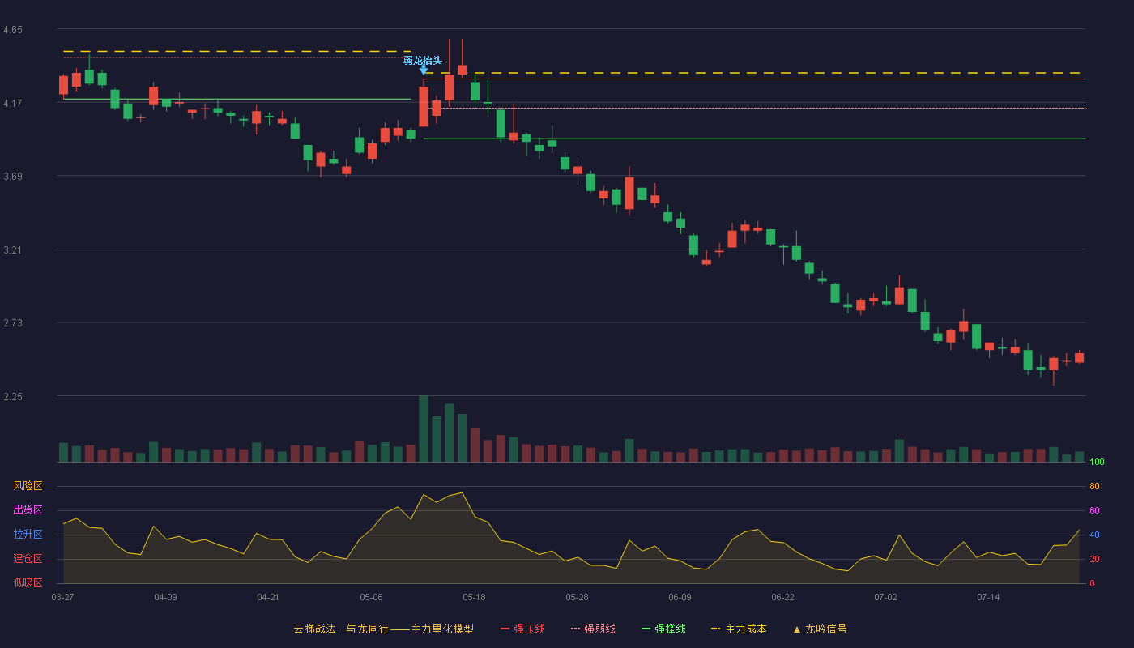Click the 4.17 price axis label
The height and width of the screenshot is (648, 1134).
(x=13, y=104)
